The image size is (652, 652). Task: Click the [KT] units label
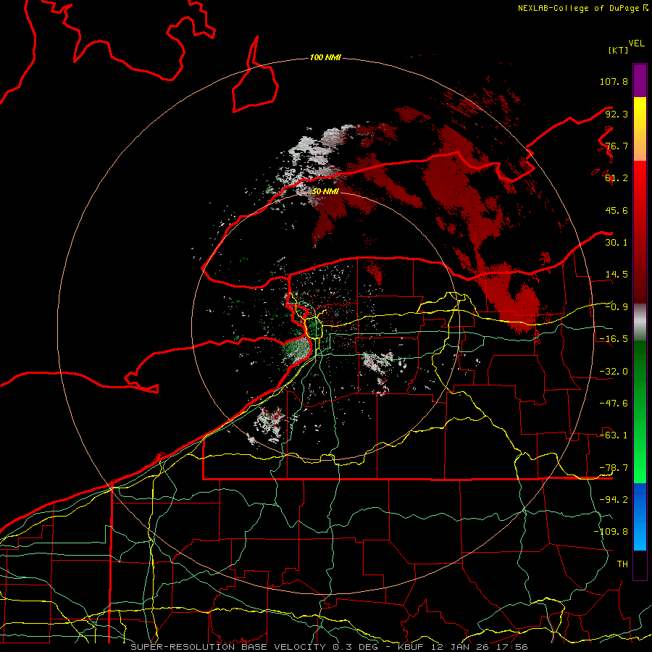coord(619,50)
